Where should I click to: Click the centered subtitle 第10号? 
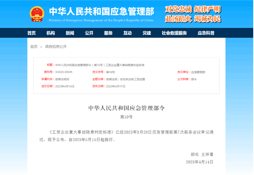click(x=126, y=117)
